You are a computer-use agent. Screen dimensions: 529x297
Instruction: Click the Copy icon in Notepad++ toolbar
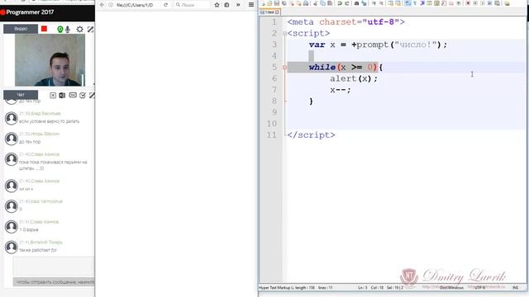coord(322,3)
